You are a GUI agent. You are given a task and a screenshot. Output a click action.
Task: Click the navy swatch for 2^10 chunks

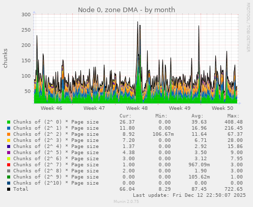9,183
